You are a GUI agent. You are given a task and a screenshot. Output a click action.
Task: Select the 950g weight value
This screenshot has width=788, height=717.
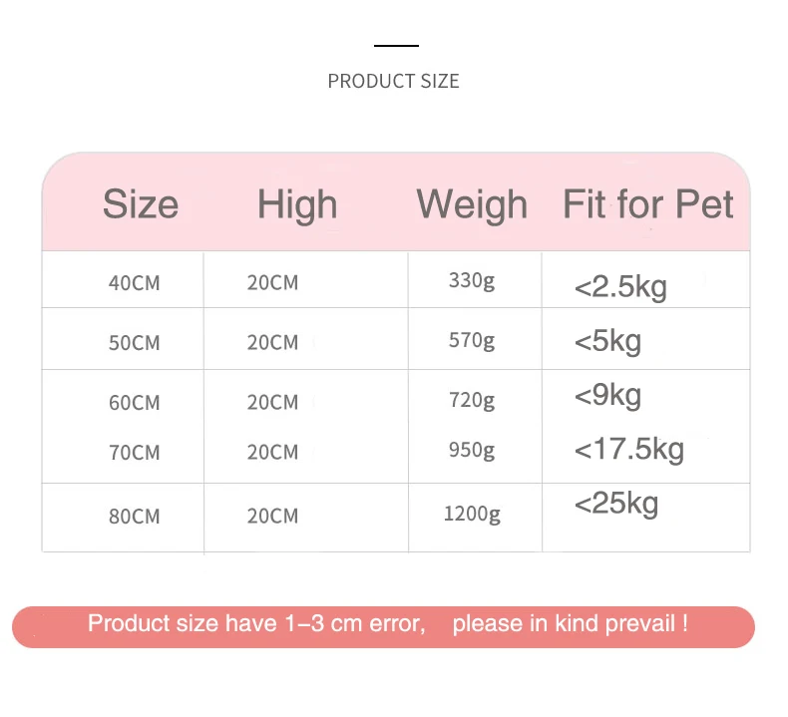(x=472, y=451)
